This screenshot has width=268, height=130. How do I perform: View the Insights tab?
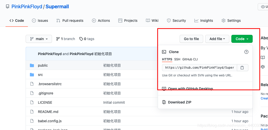[203, 21]
